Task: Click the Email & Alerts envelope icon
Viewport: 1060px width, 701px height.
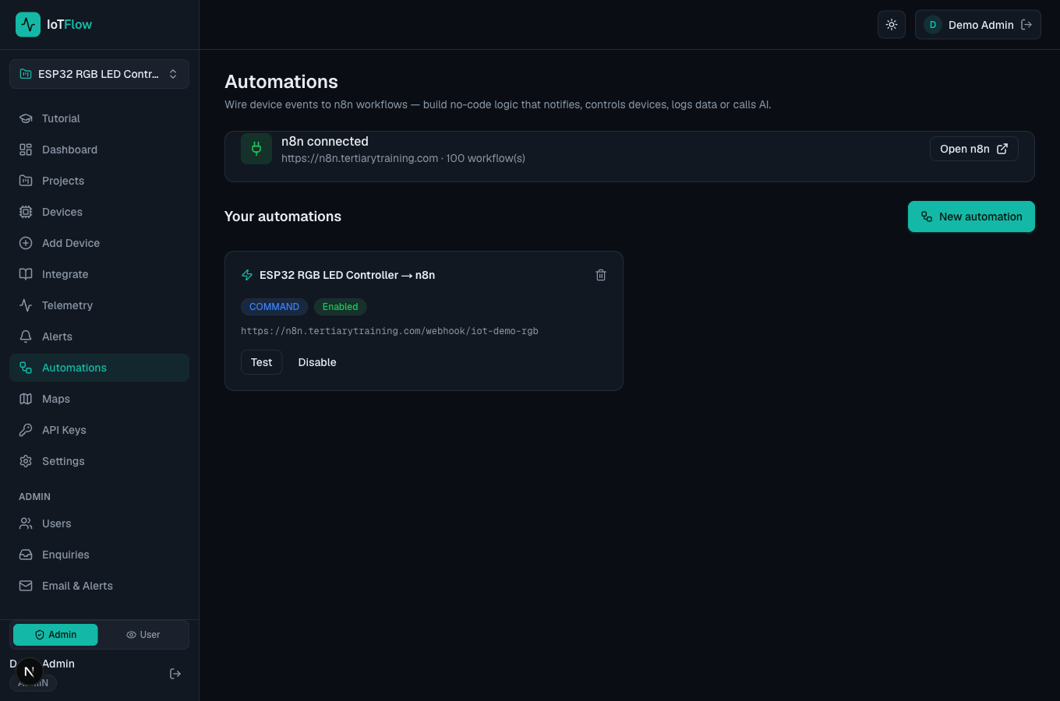Action: (x=26, y=586)
